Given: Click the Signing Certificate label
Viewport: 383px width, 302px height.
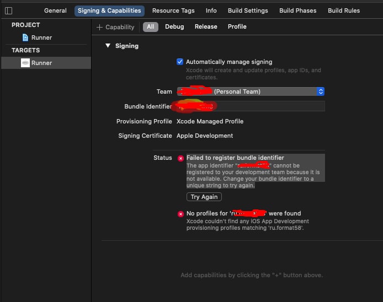Looking at the screenshot, I should tap(145, 136).
